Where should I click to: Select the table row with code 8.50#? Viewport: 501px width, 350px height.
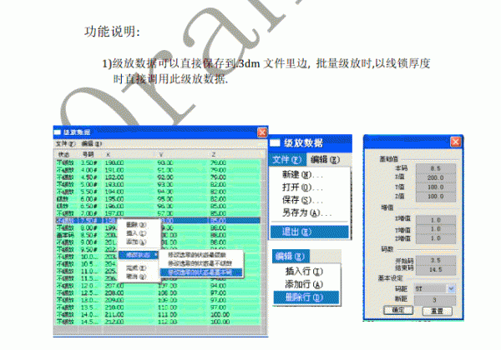click(x=158, y=235)
